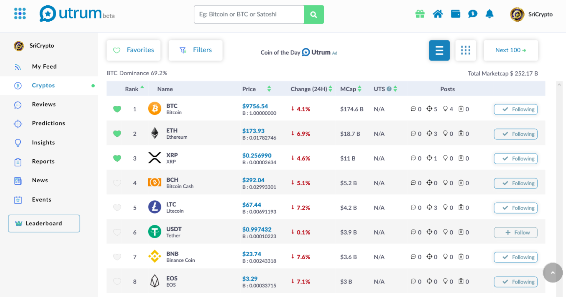Open the Insights lightbulb section
This screenshot has width=566, height=297.
point(18,143)
